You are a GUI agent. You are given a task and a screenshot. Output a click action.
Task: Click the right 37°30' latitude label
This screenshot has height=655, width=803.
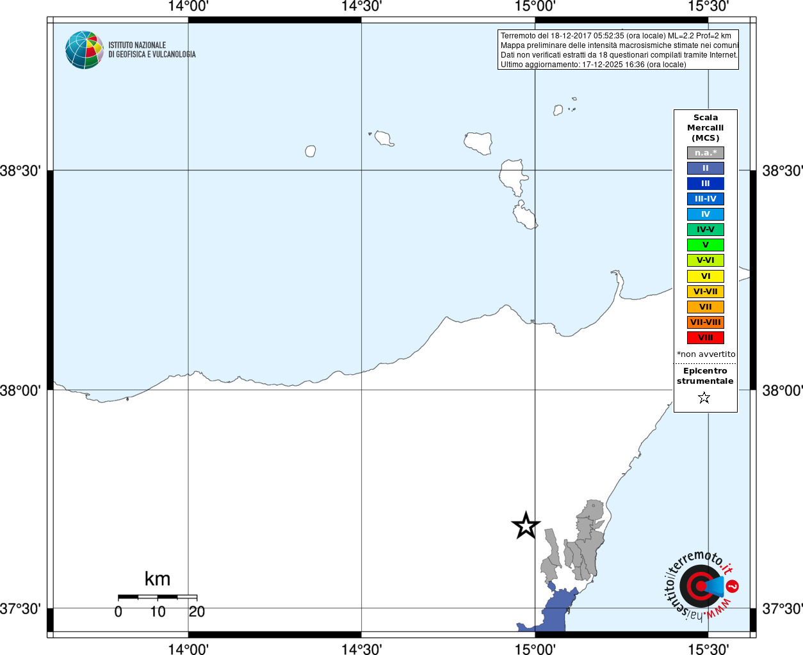(x=783, y=608)
